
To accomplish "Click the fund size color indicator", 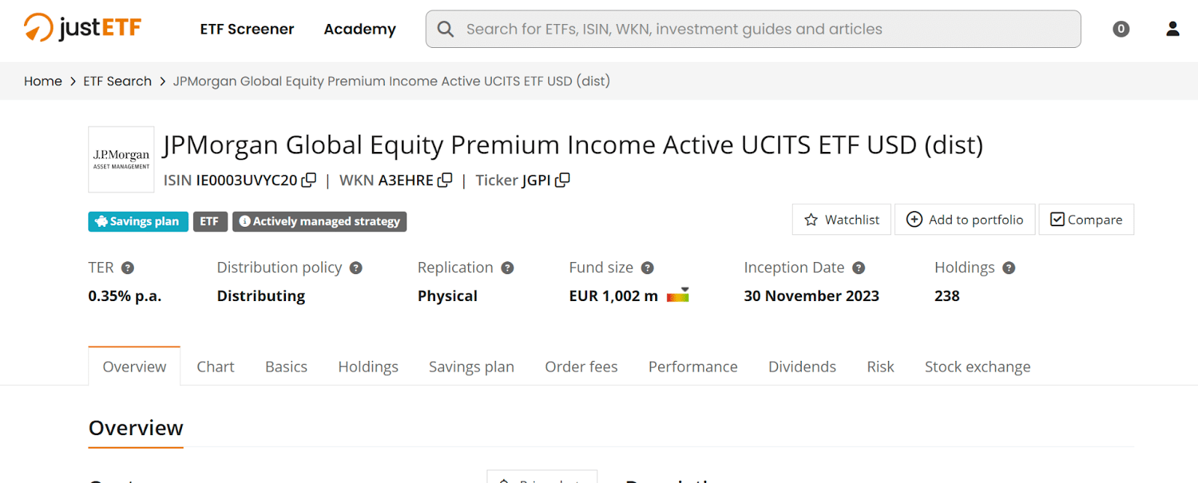I will click(x=678, y=295).
